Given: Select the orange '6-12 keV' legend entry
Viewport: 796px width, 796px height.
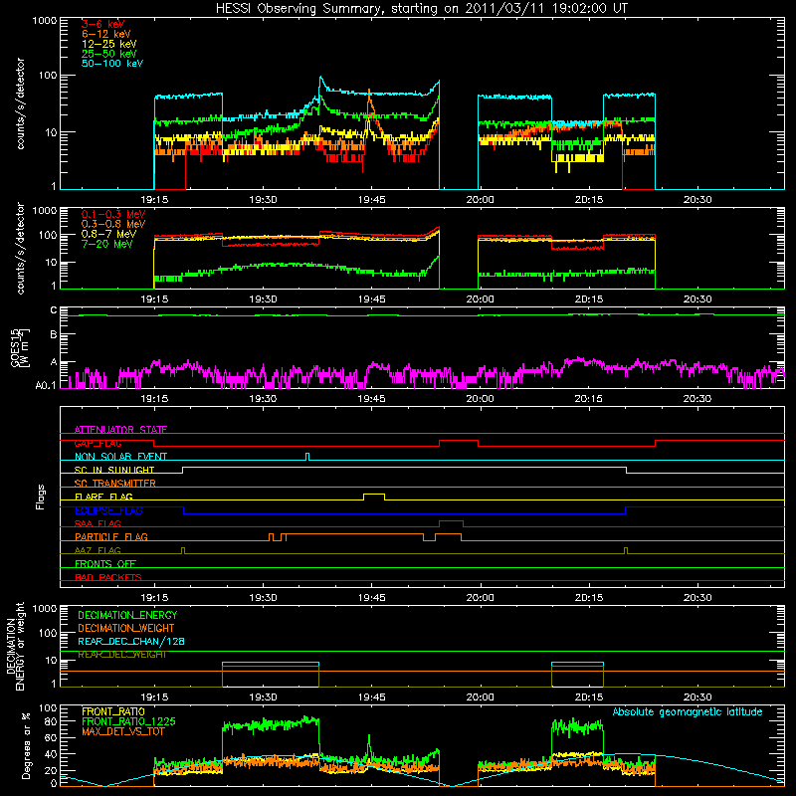Looking at the screenshot, I should (106, 34).
